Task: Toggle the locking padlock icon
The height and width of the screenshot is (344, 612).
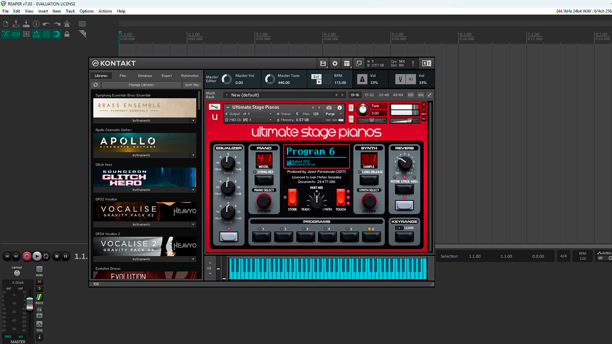Action: pos(67,34)
